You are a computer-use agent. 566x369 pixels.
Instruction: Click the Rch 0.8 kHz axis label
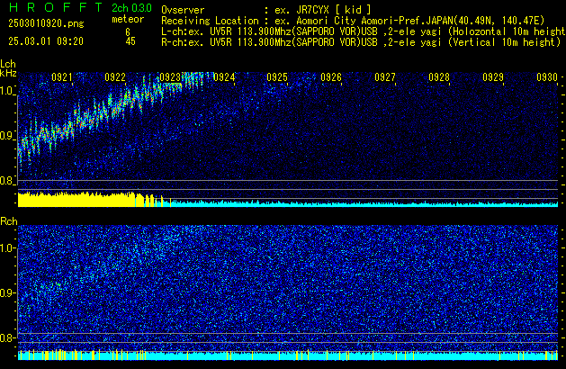coord(6,337)
